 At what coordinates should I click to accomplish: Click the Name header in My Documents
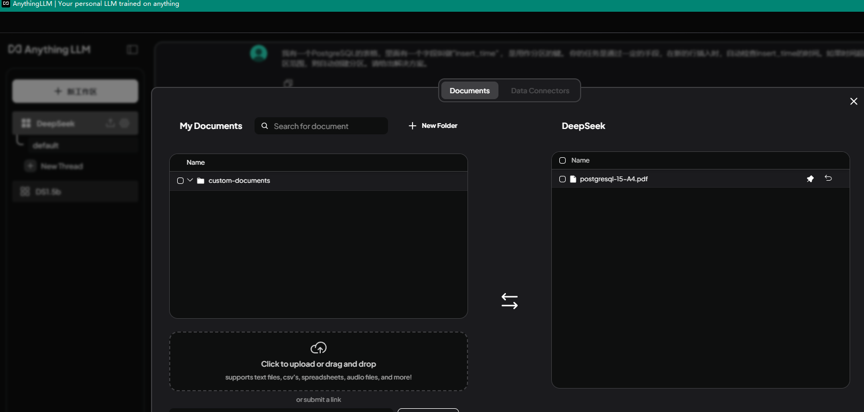coord(196,163)
